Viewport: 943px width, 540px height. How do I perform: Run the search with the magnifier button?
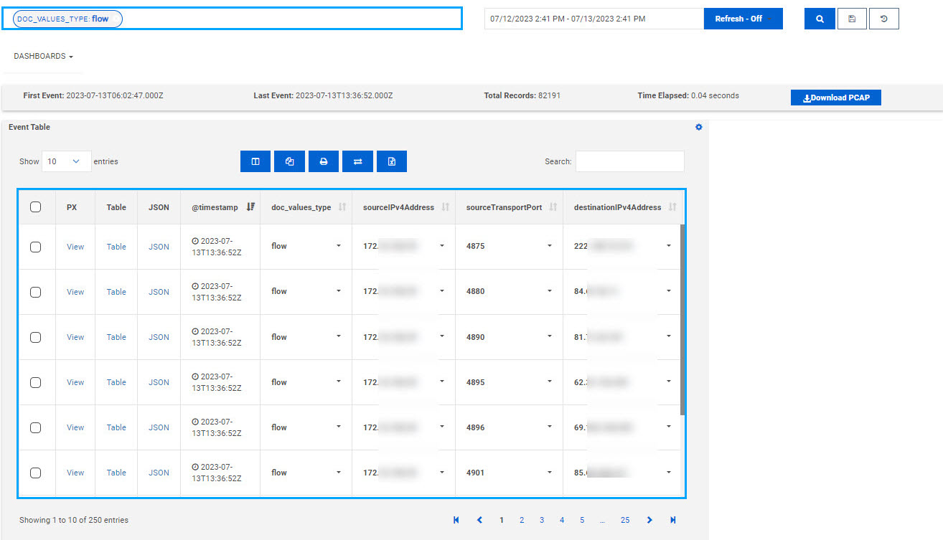point(820,19)
